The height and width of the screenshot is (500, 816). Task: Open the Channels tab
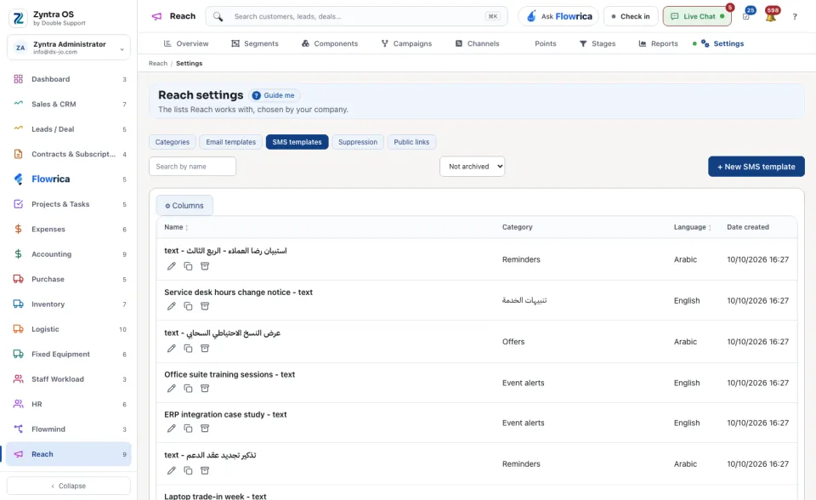(477, 43)
